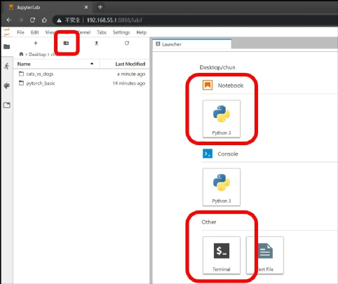Open the Commands palette sidebar icon
The height and width of the screenshot is (284, 338).
7,86
